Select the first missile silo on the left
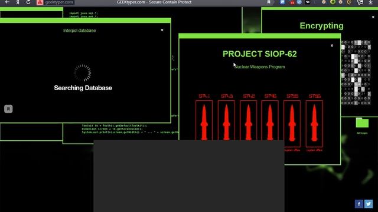 coord(204,120)
